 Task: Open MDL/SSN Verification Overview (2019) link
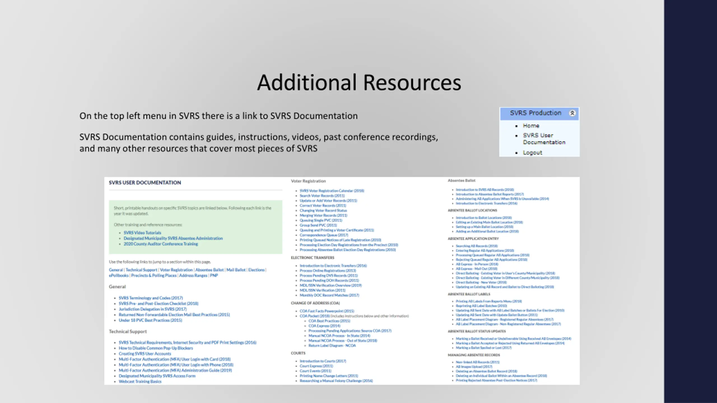click(x=331, y=285)
